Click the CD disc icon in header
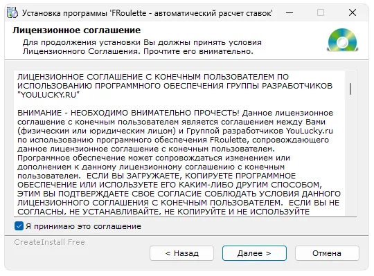 (x=342, y=39)
